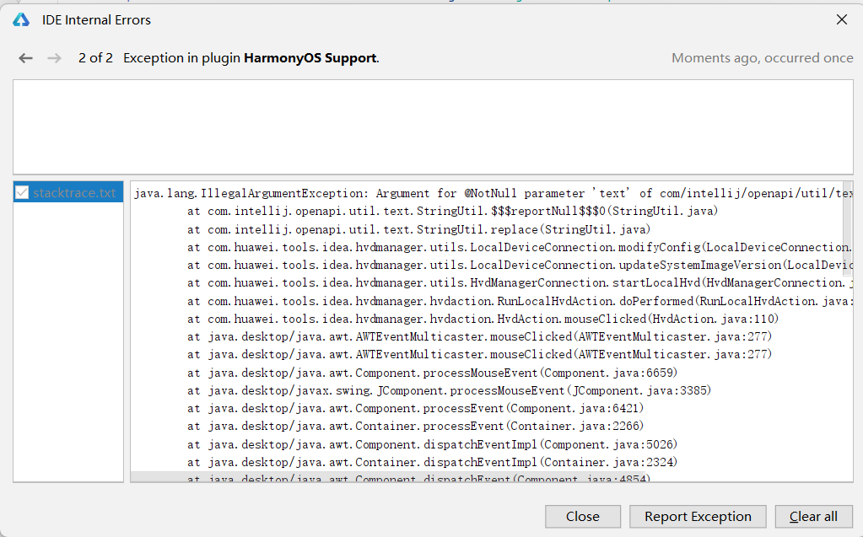The width and height of the screenshot is (863, 537).
Task: Close the IDE Internal Errors dialog
Action: point(842,19)
